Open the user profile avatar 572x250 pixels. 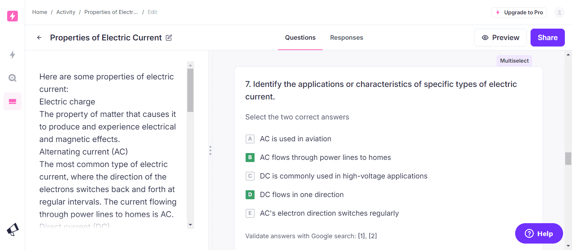pyautogui.click(x=559, y=13)
